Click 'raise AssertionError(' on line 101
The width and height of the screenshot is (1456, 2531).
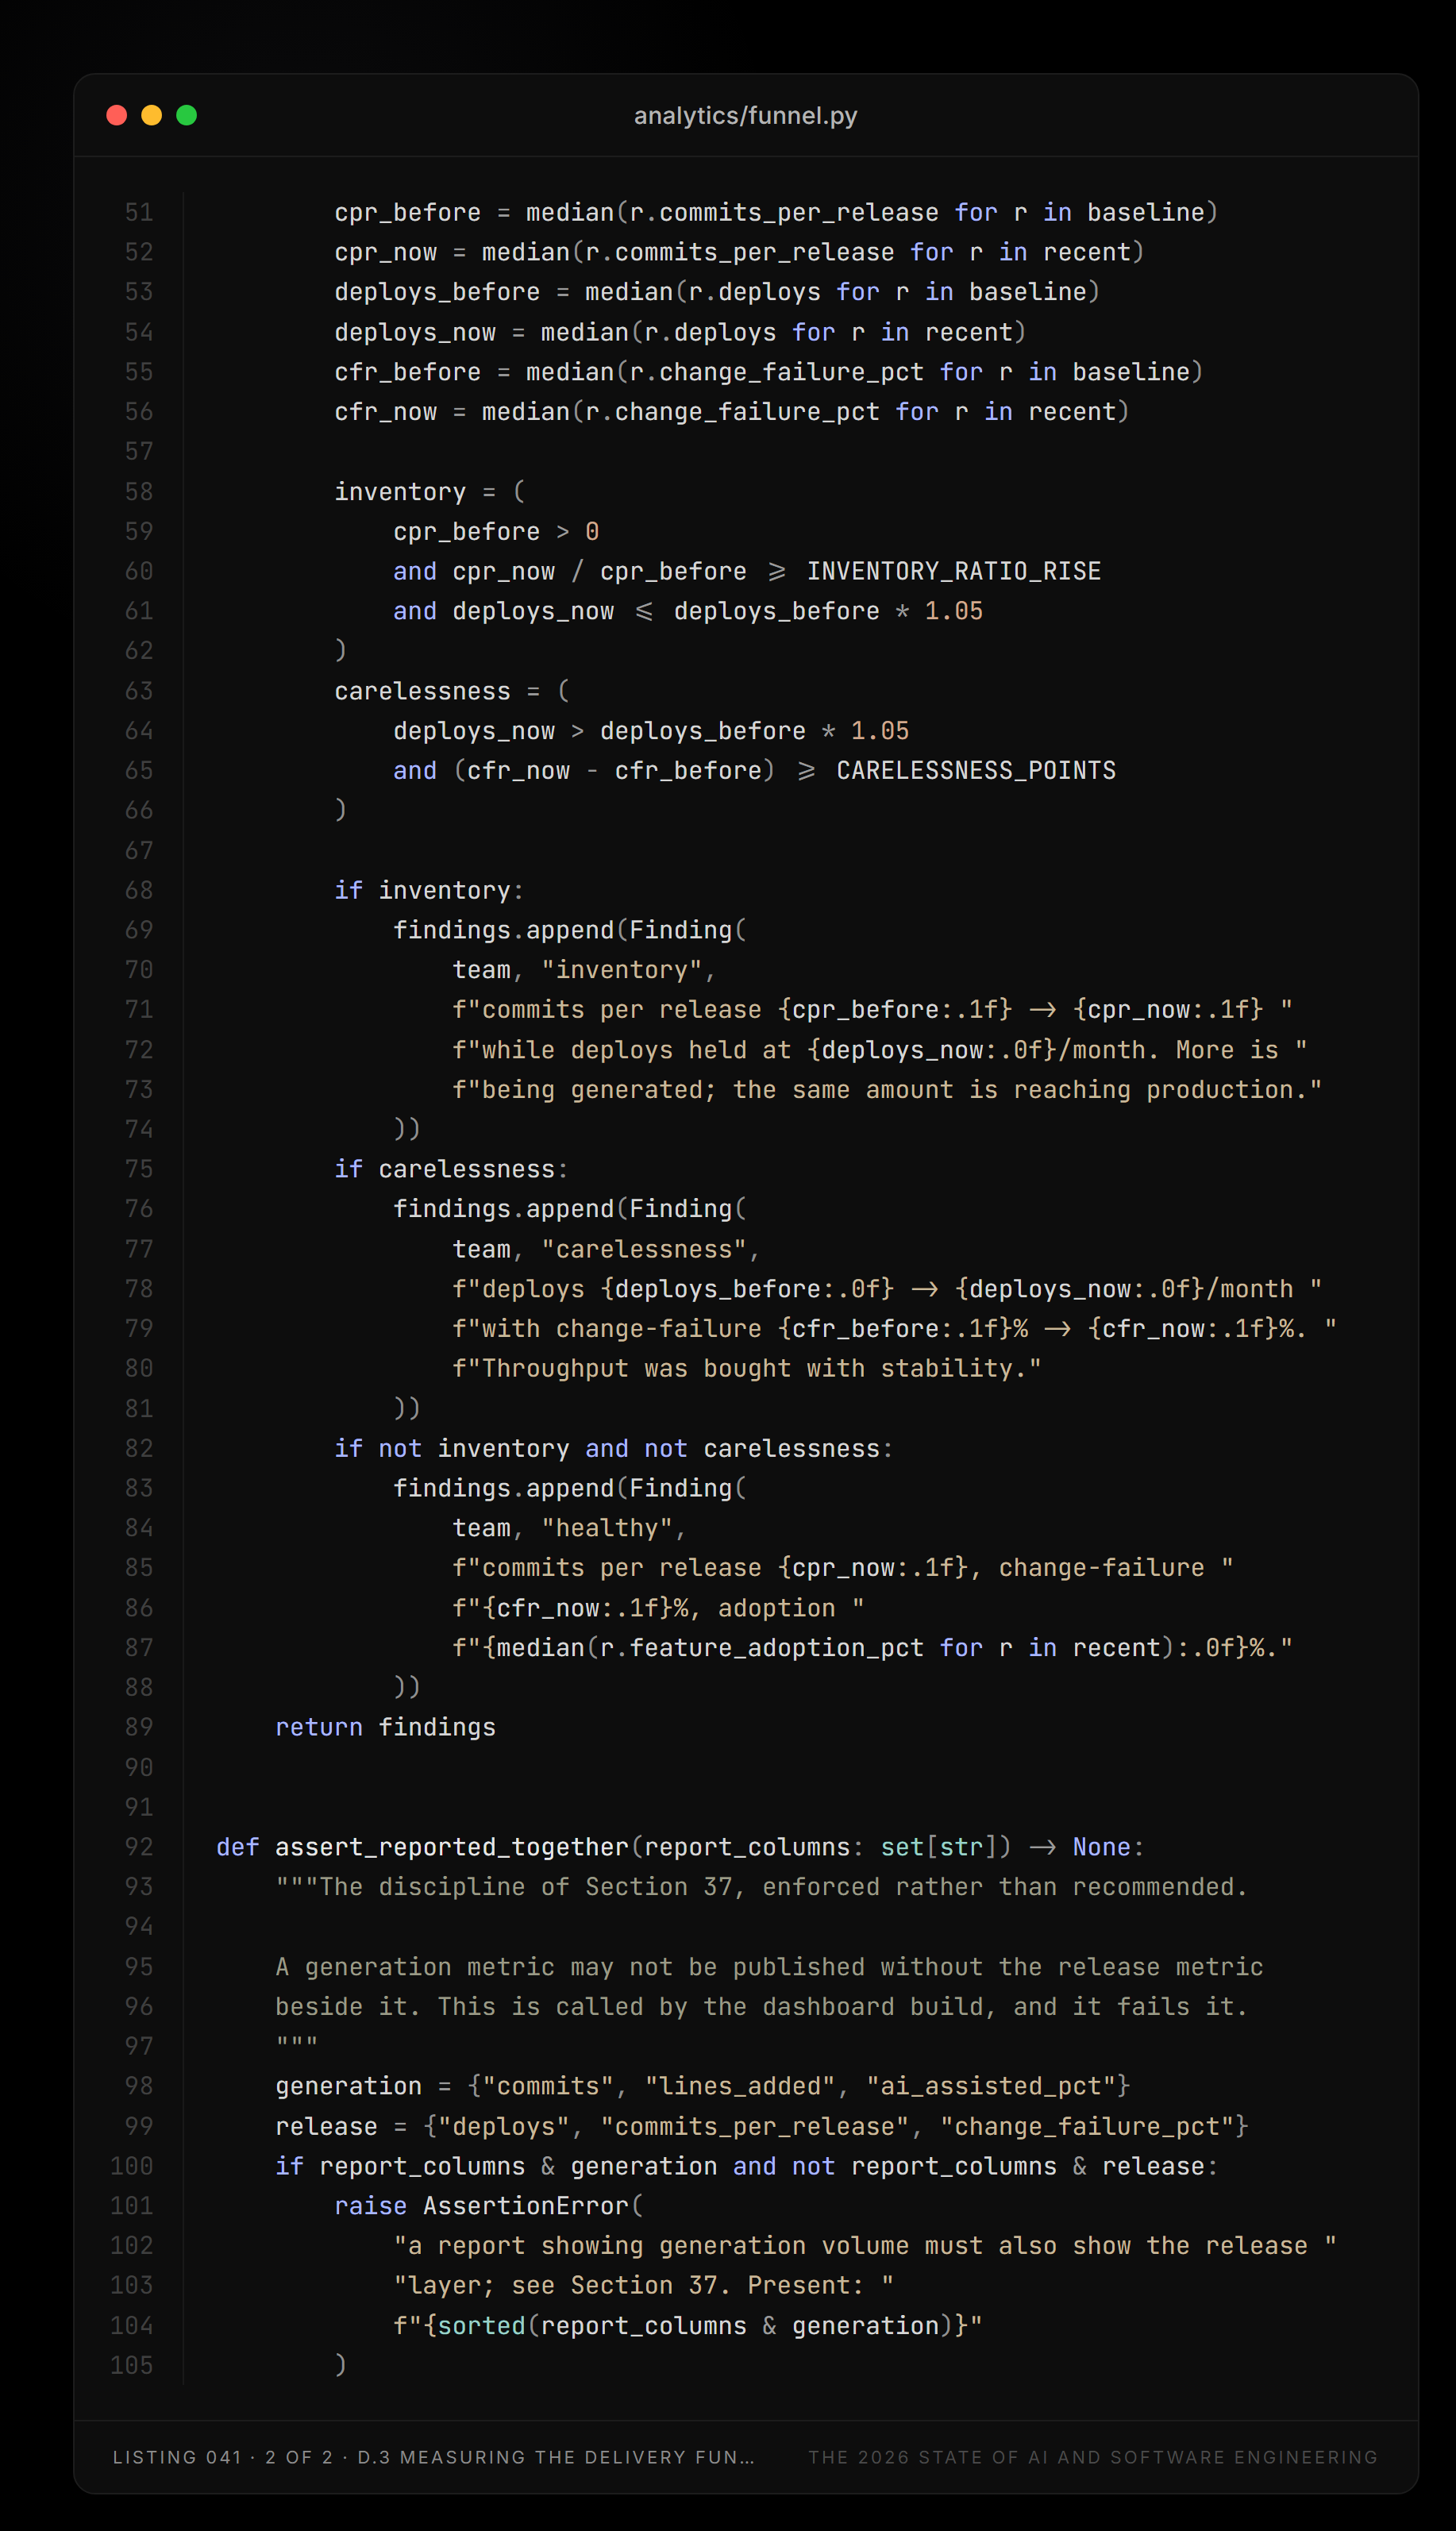(489, 2206)
